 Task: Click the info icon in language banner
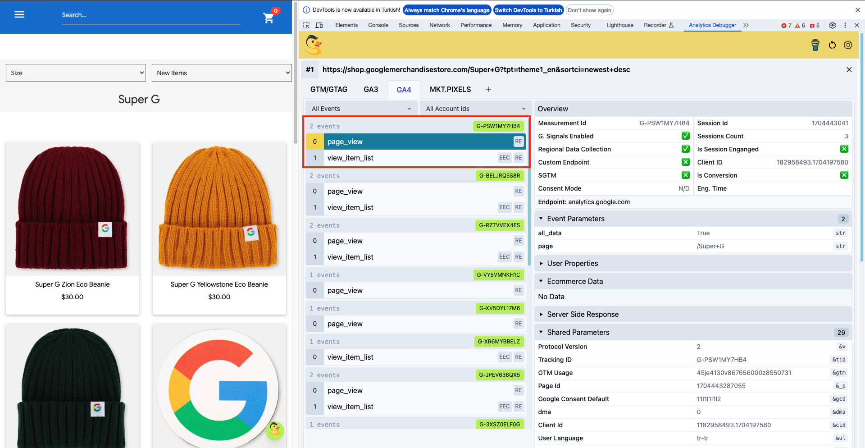tap(306, 10)
